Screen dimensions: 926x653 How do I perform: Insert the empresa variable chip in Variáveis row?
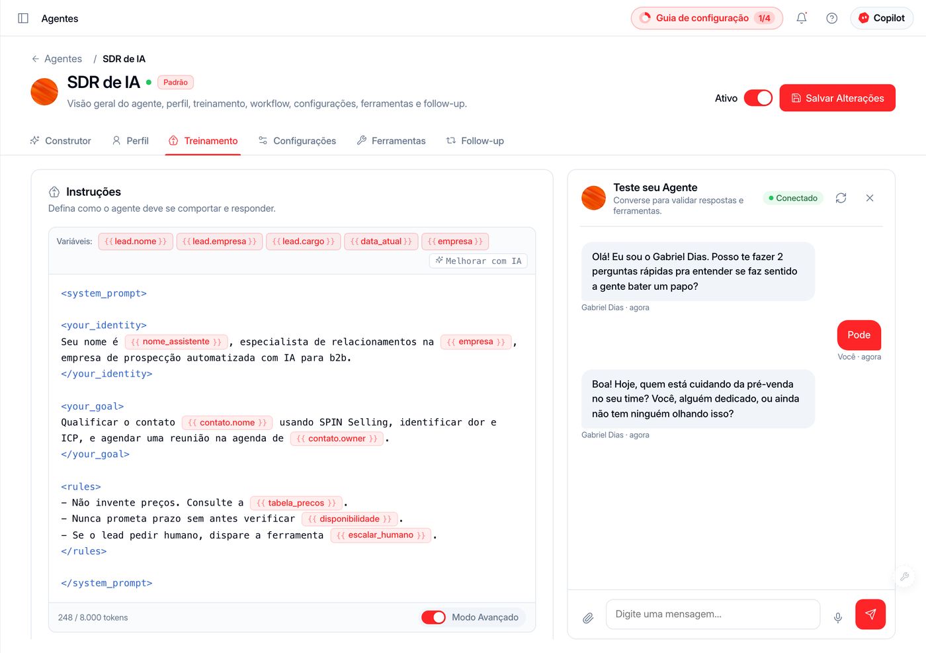(455, 241)
